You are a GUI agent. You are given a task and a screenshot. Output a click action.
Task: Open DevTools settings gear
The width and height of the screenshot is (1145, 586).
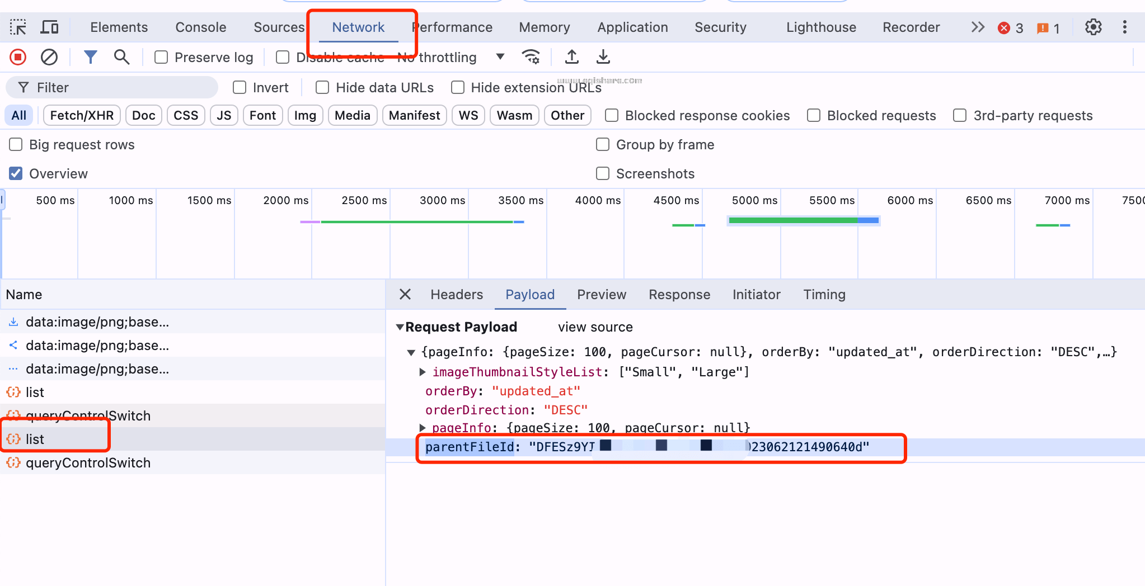tap(1093, 27)
